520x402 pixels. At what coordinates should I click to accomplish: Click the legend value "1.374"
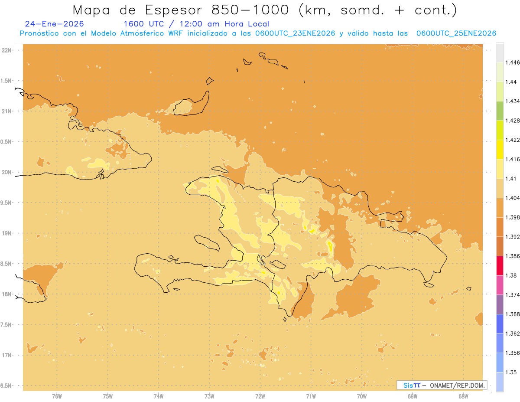[512, 294]
